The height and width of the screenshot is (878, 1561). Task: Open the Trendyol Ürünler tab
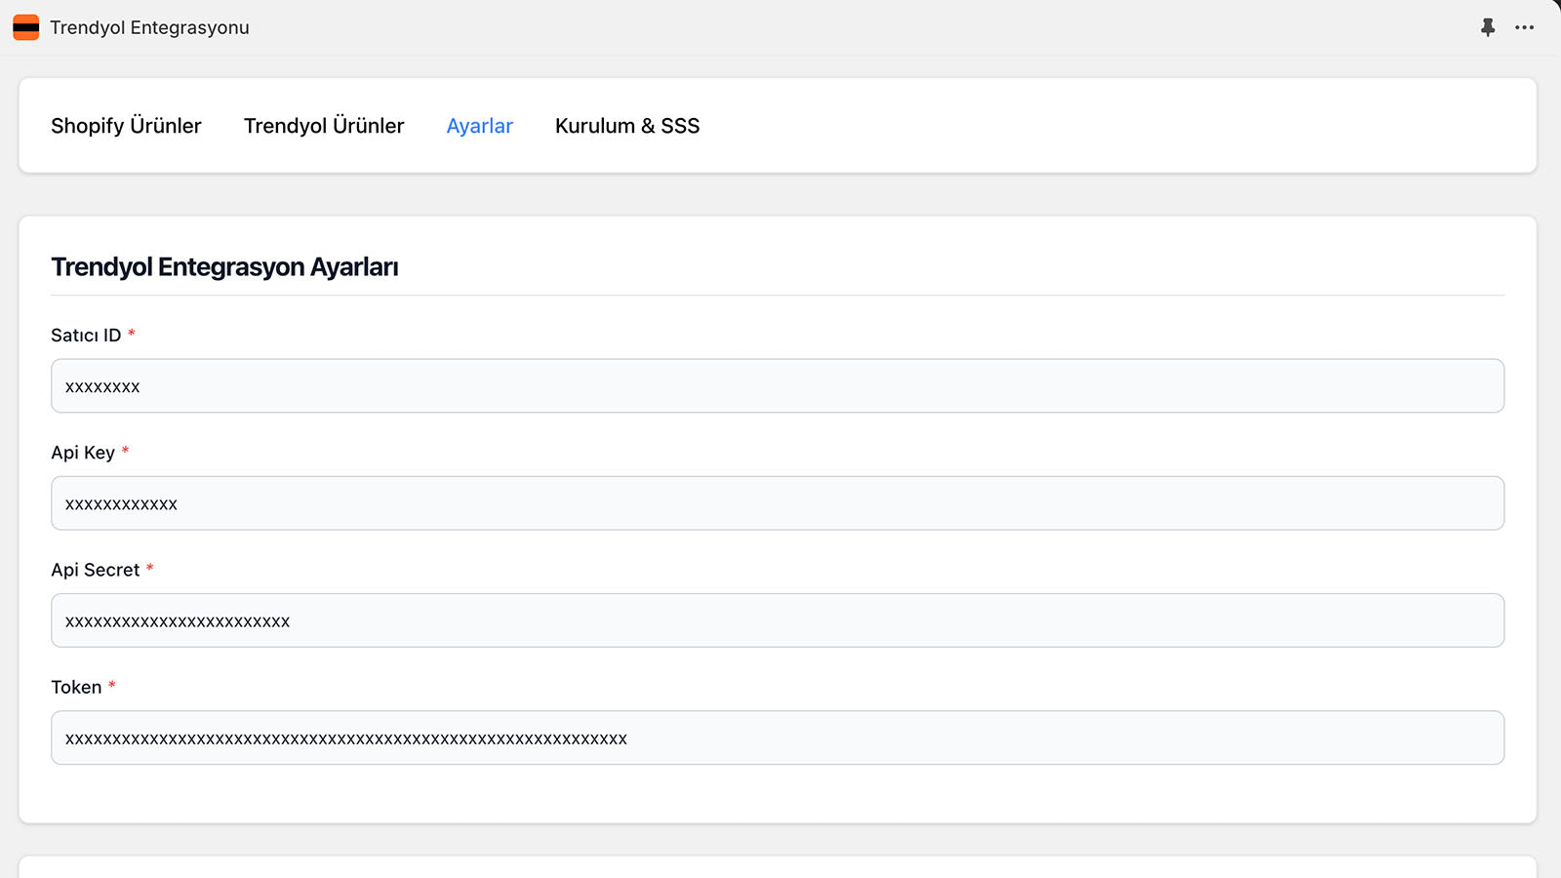tap(324, 126)
